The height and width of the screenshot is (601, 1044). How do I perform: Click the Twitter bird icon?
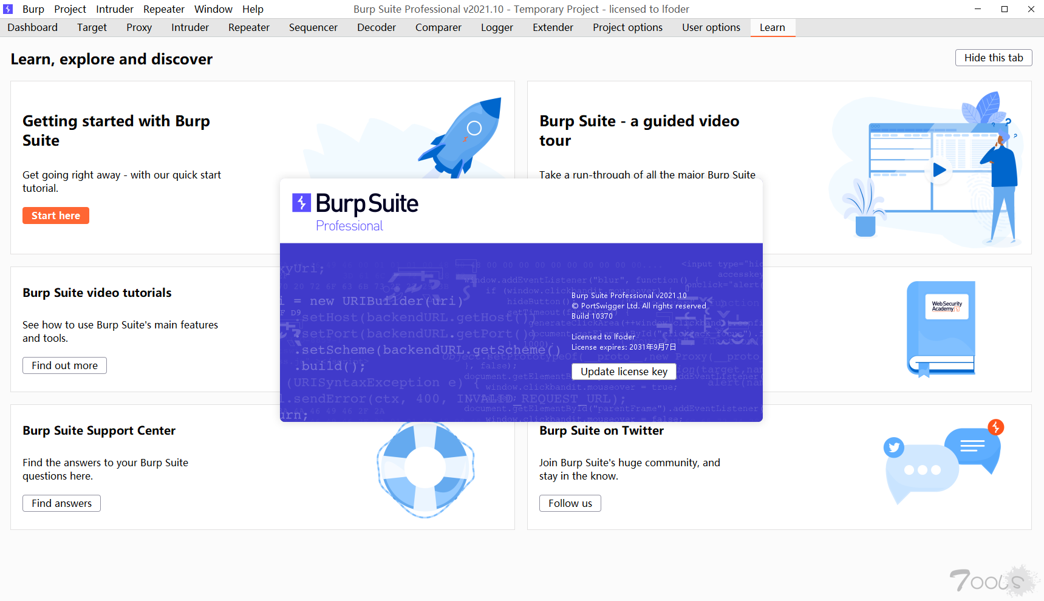tap(893, 448)
